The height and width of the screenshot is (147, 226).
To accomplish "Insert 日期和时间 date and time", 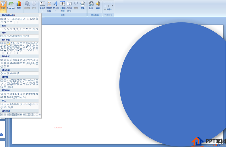I will point(62,7).
